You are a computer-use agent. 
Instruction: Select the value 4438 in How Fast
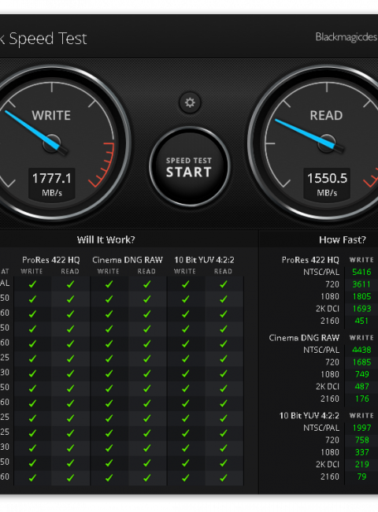coord(361,350)
